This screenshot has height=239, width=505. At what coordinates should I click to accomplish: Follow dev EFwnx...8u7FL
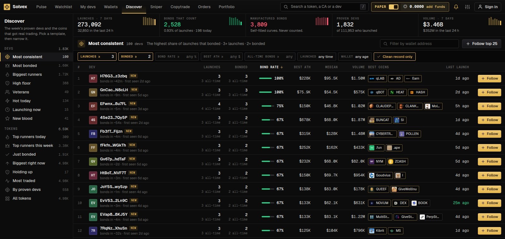click(490, 106)
